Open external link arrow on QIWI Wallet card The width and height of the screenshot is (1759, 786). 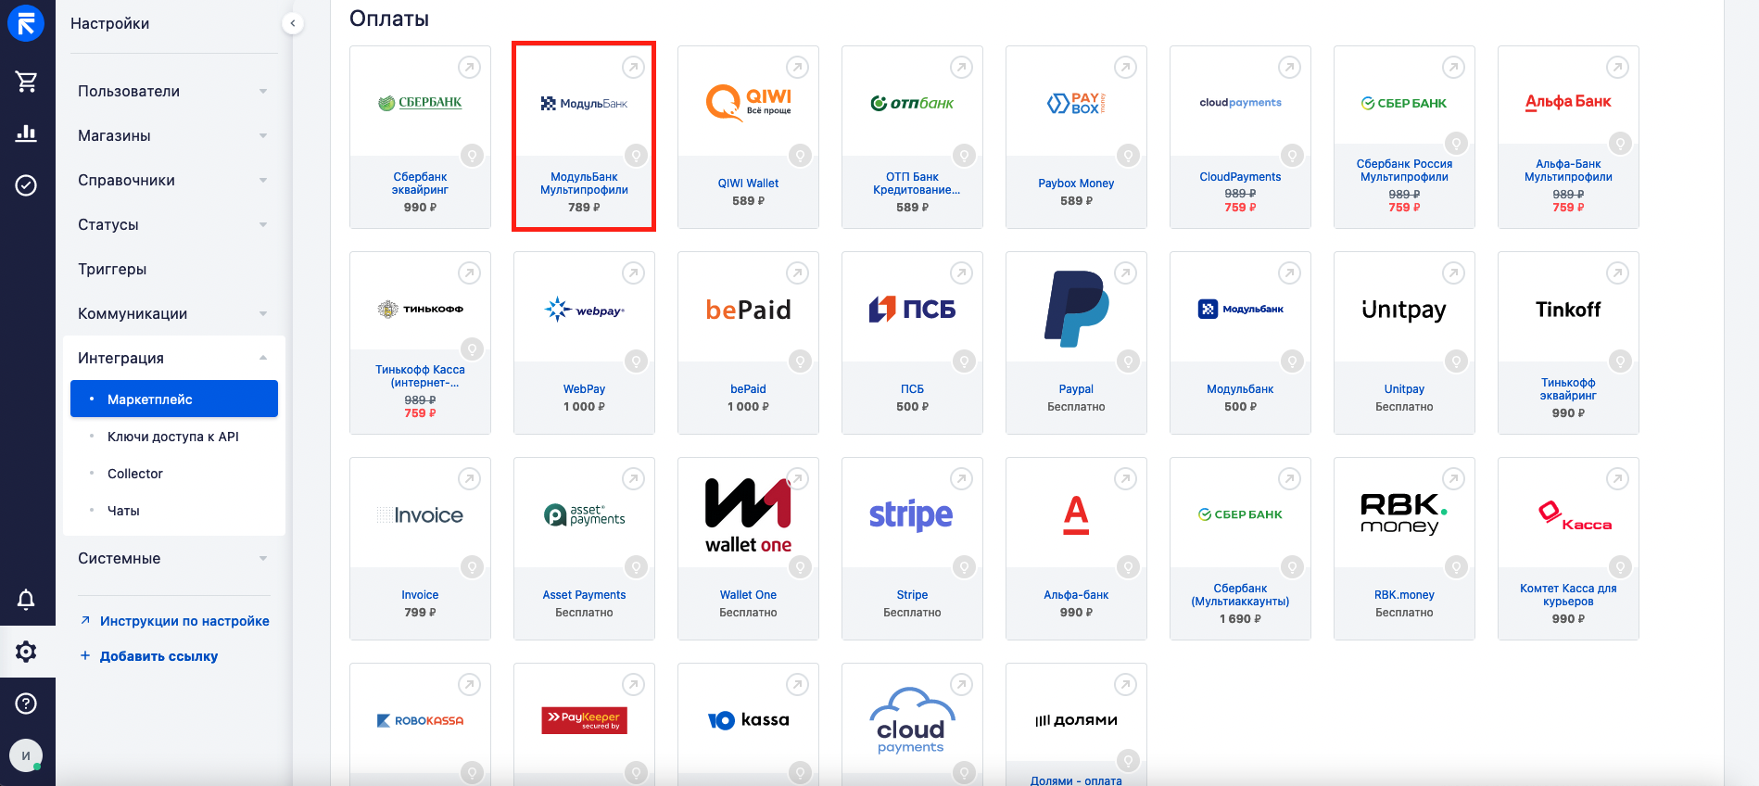click(798, 67)
